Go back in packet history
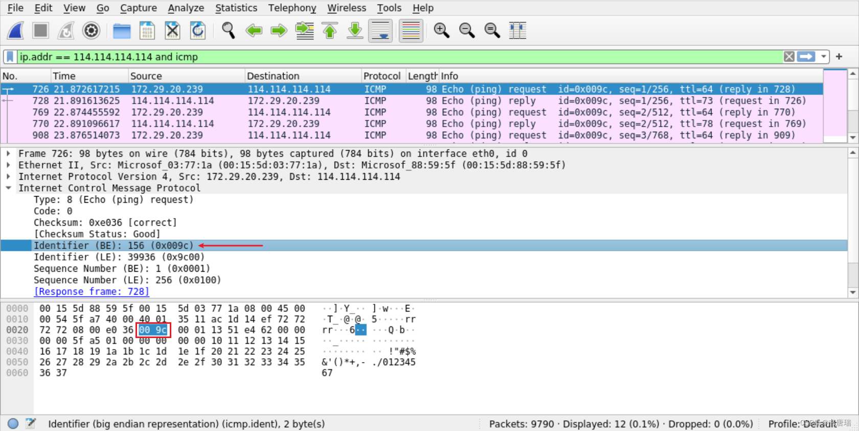 point(254,31)
